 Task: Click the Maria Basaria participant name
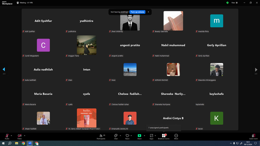[x=43, y=94]
